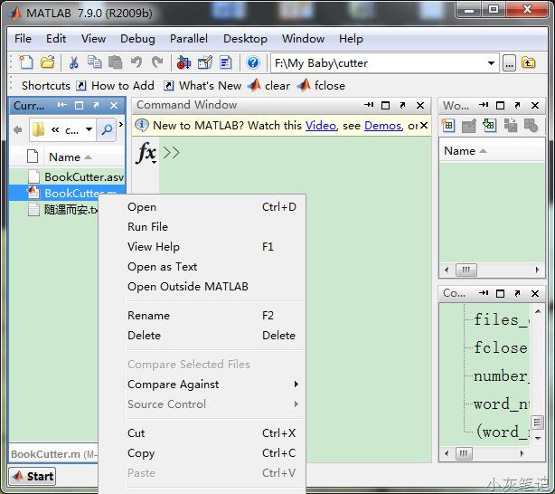Choose Rename in the context menu

click(x=148, y=316)
